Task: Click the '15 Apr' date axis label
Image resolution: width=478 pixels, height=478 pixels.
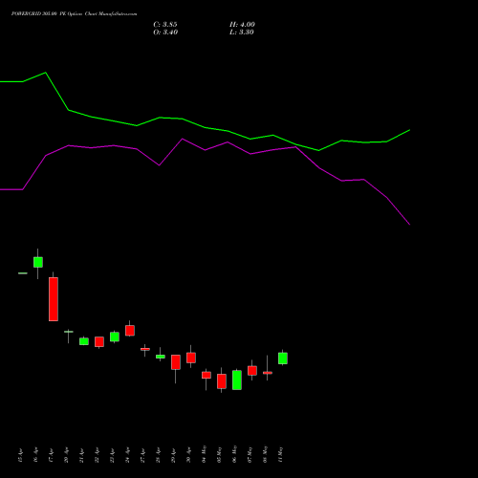Action: [x=20, y=456]
